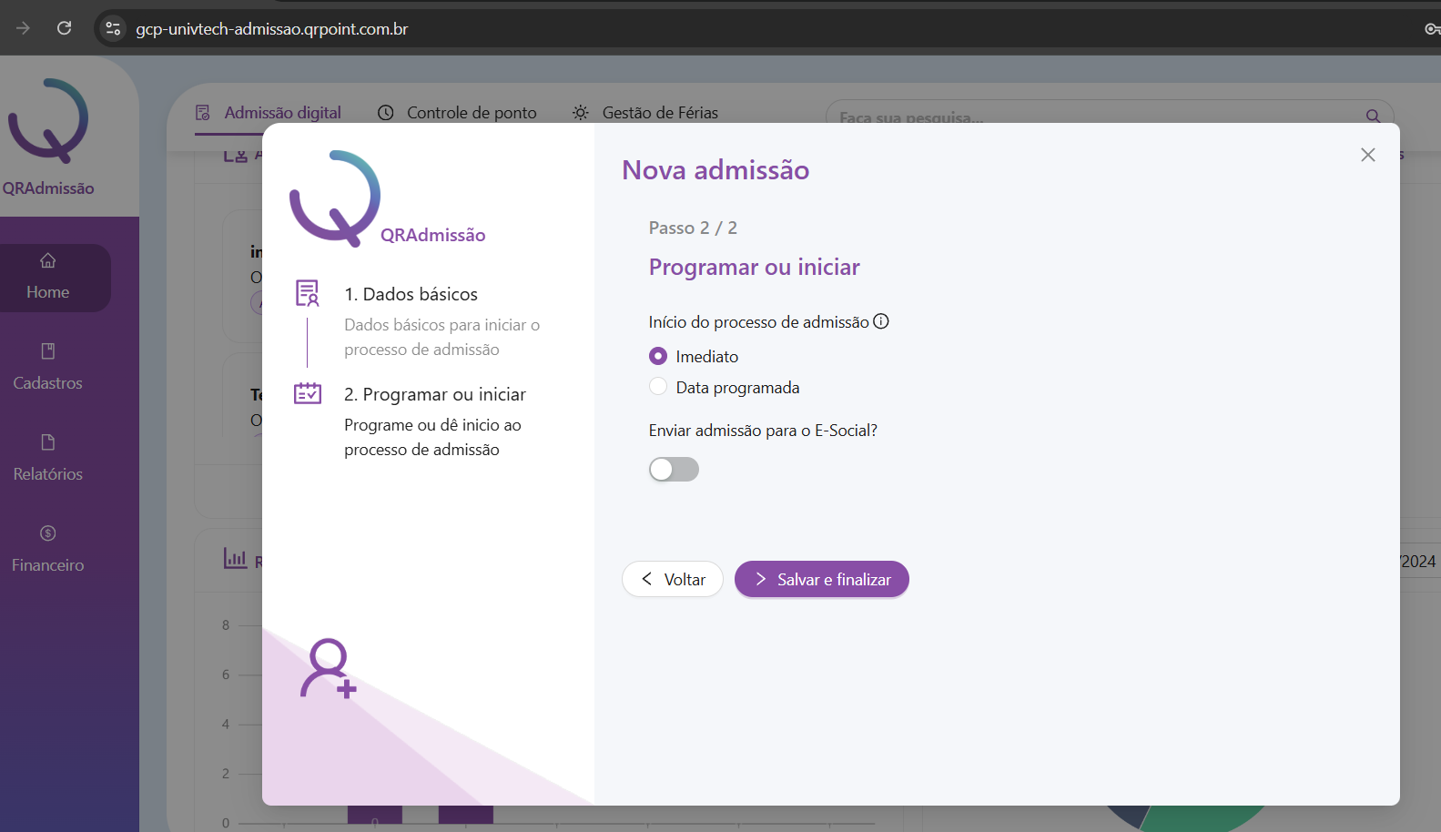Click the search magnifier icon
This screenshot has height=832, width=1441.
point(1373,116)
